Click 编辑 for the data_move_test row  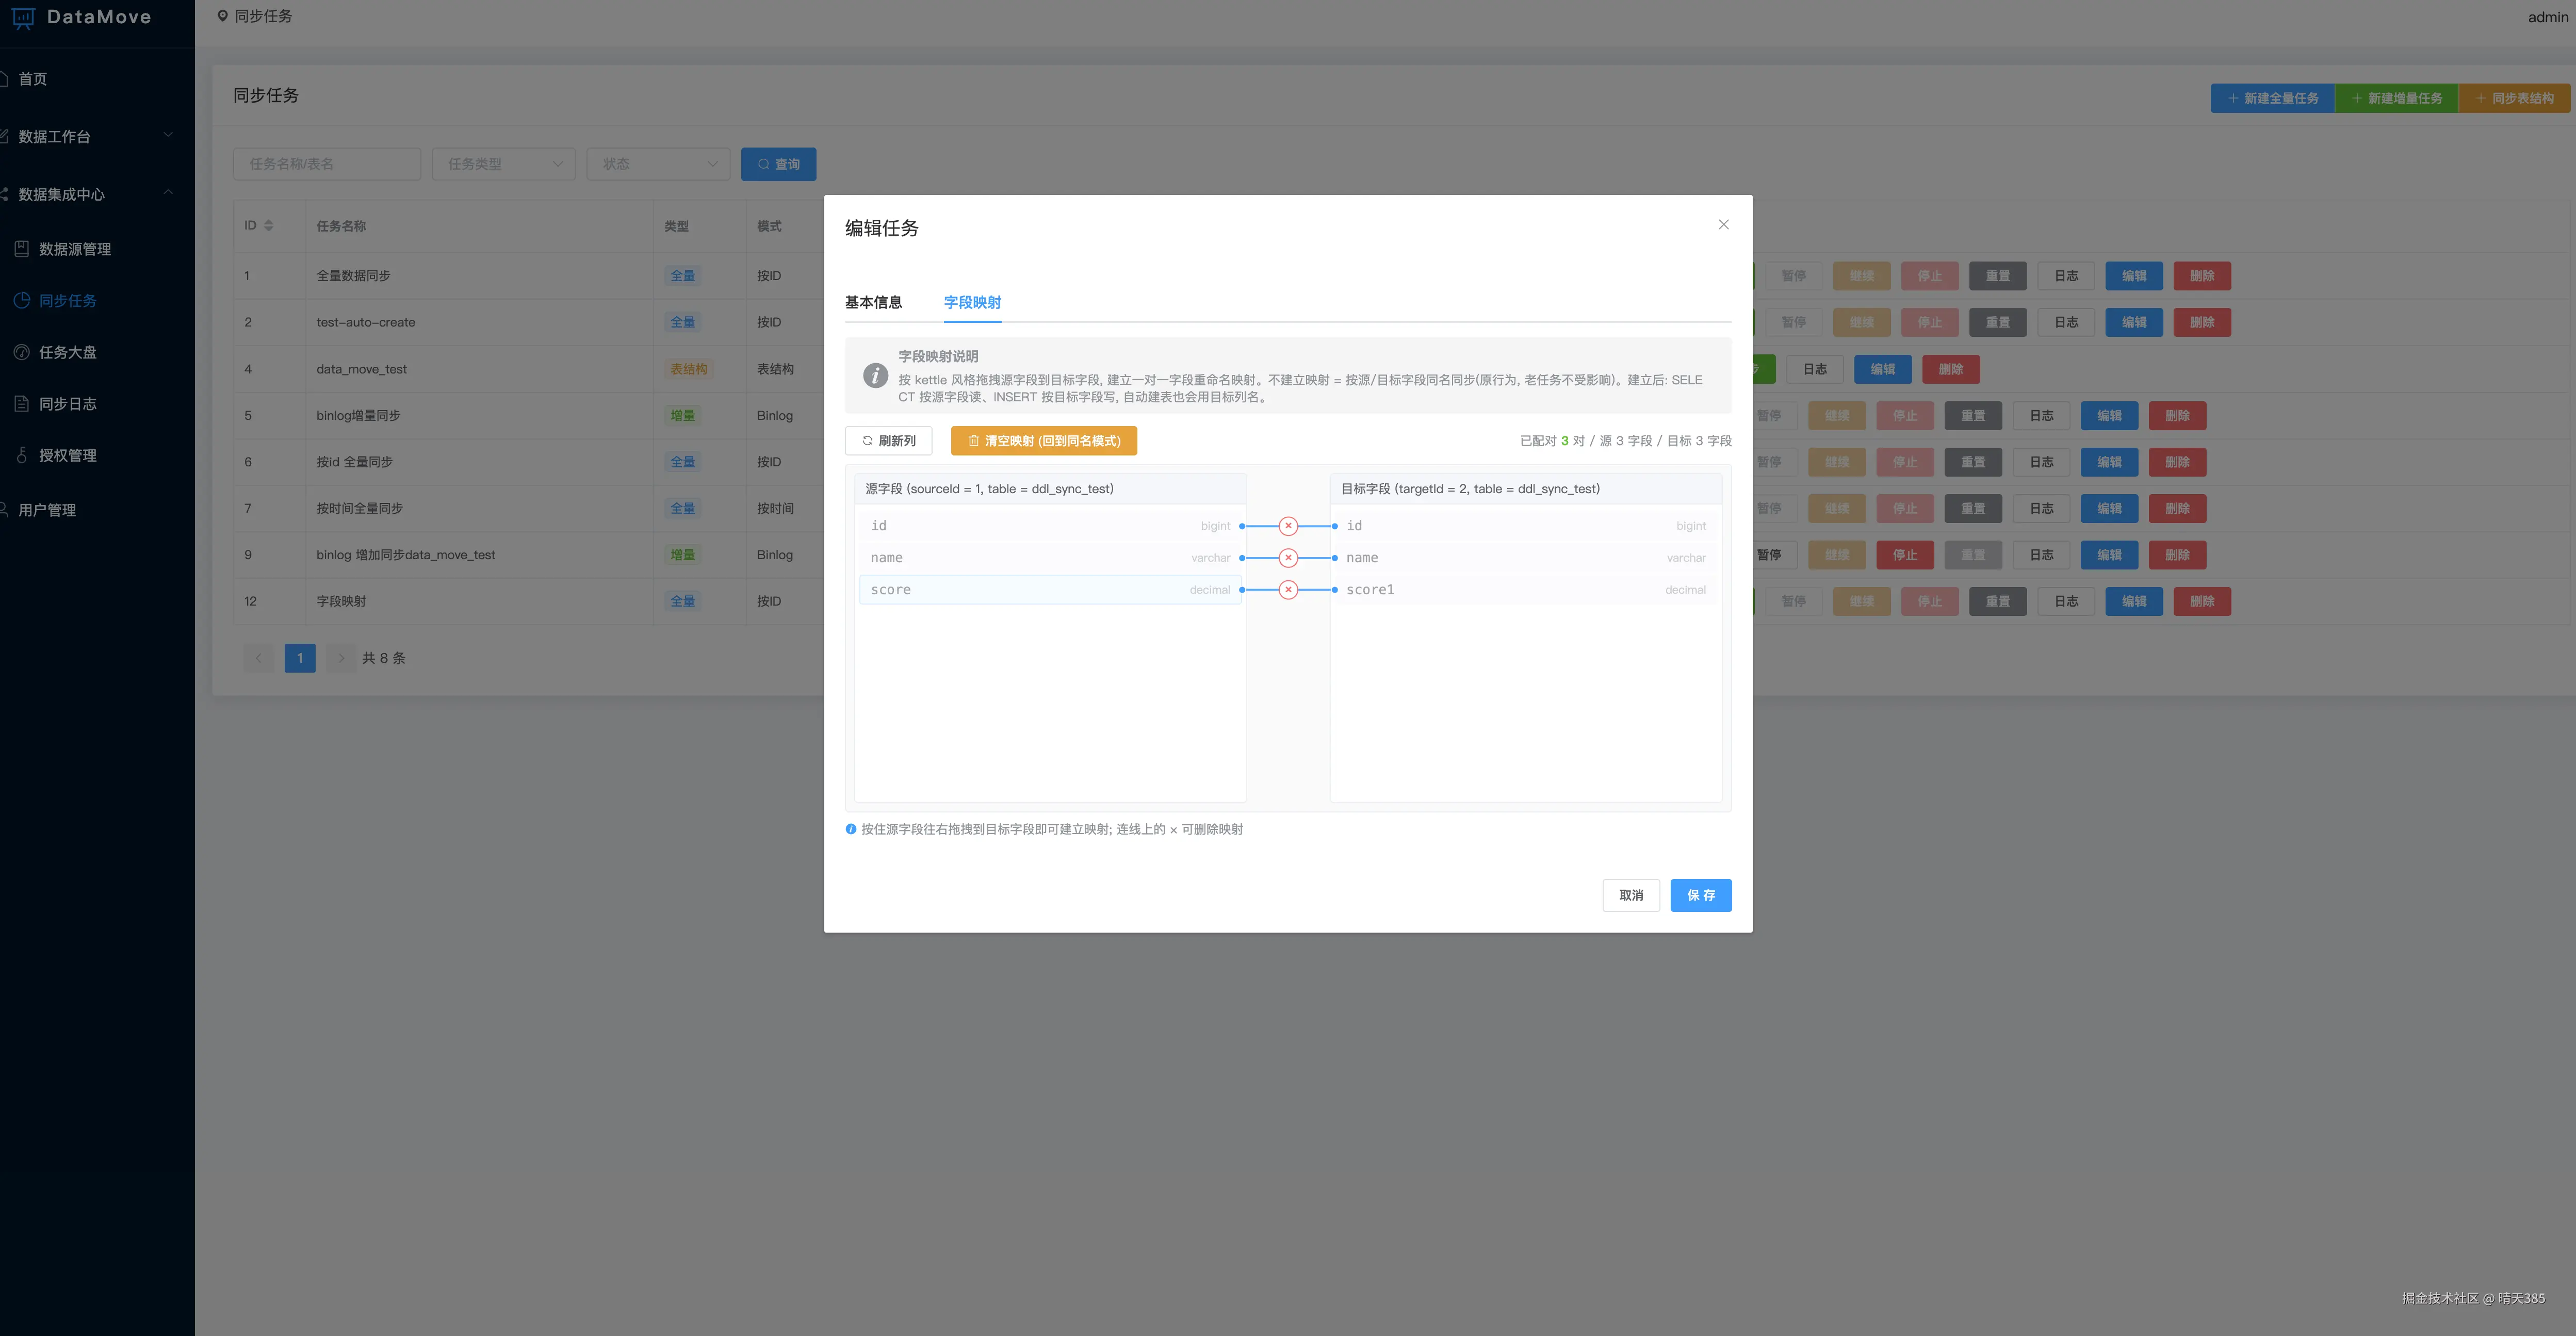pyautogui.click(x=1883, y=369)
